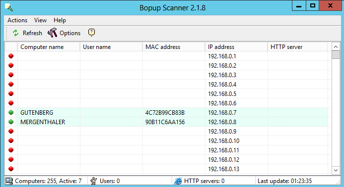Open the View menu

(x=40, y=20)
